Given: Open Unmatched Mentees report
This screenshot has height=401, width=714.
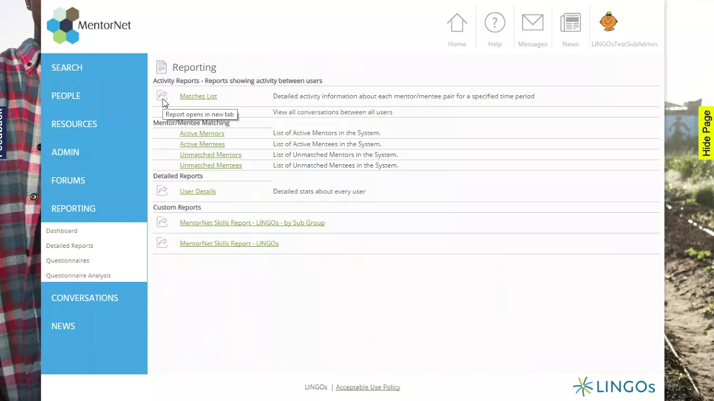Looking at the screenshot, I should pos(211,165).
